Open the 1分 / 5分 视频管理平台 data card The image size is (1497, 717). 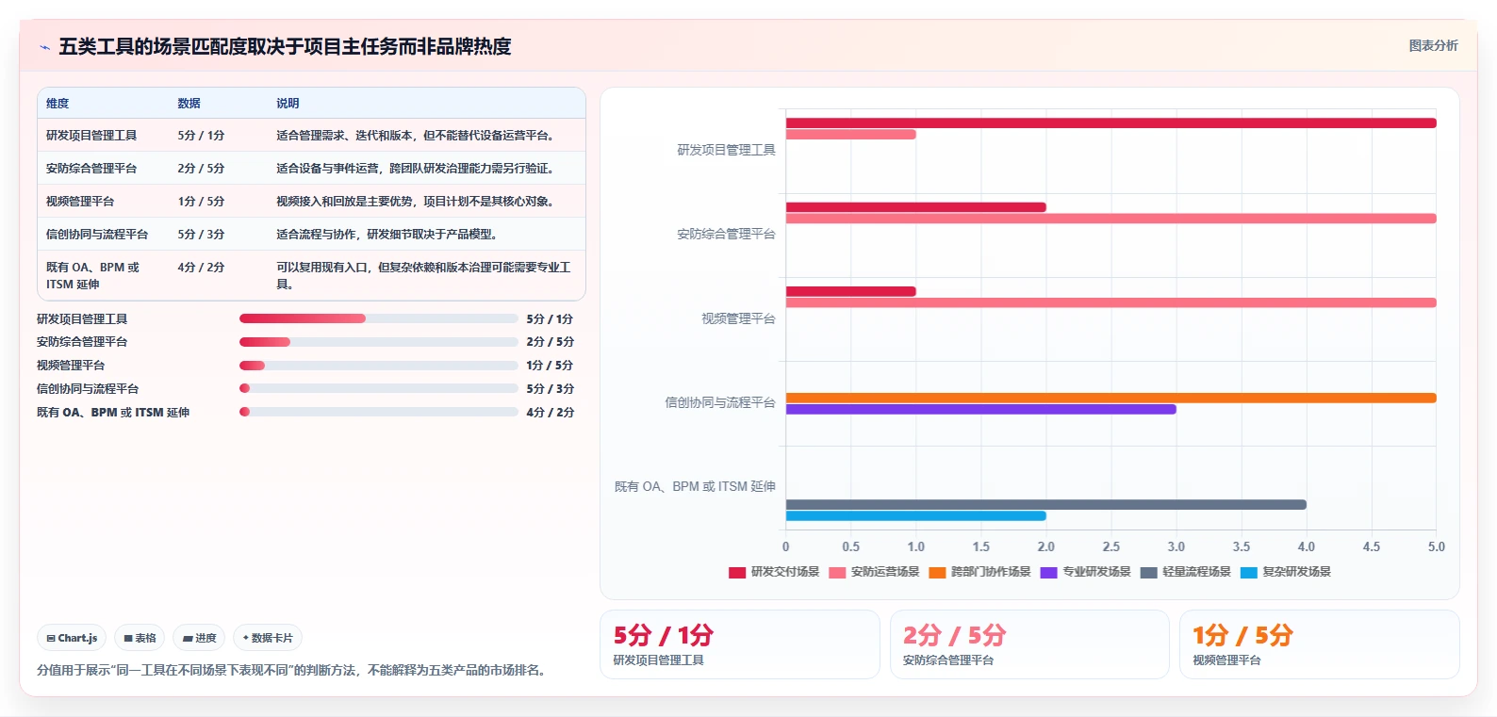coord(1320,644)
